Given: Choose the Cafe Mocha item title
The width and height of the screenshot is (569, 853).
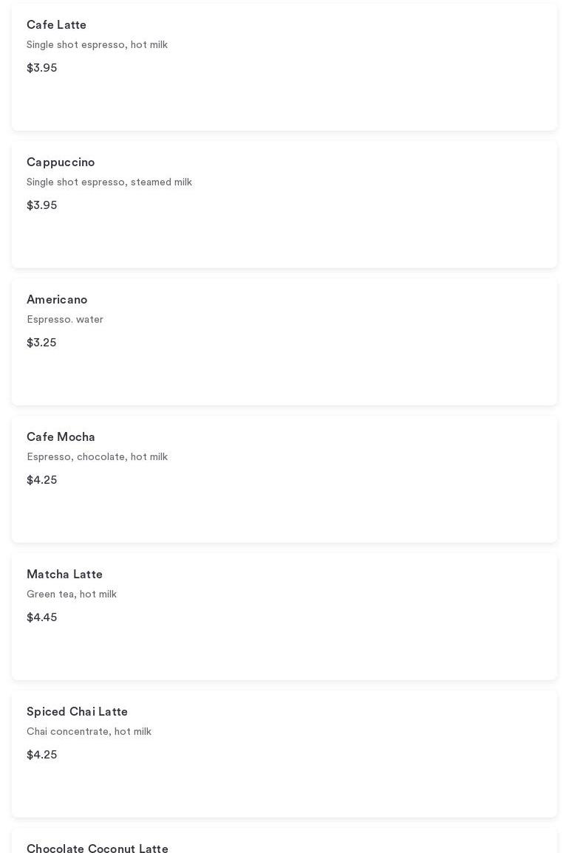Looking at the screenshot, I should (x=61, y=437).
